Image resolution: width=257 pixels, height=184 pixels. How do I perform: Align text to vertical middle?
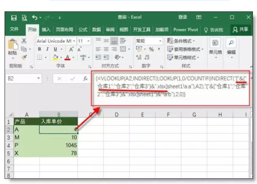(106, 41)
